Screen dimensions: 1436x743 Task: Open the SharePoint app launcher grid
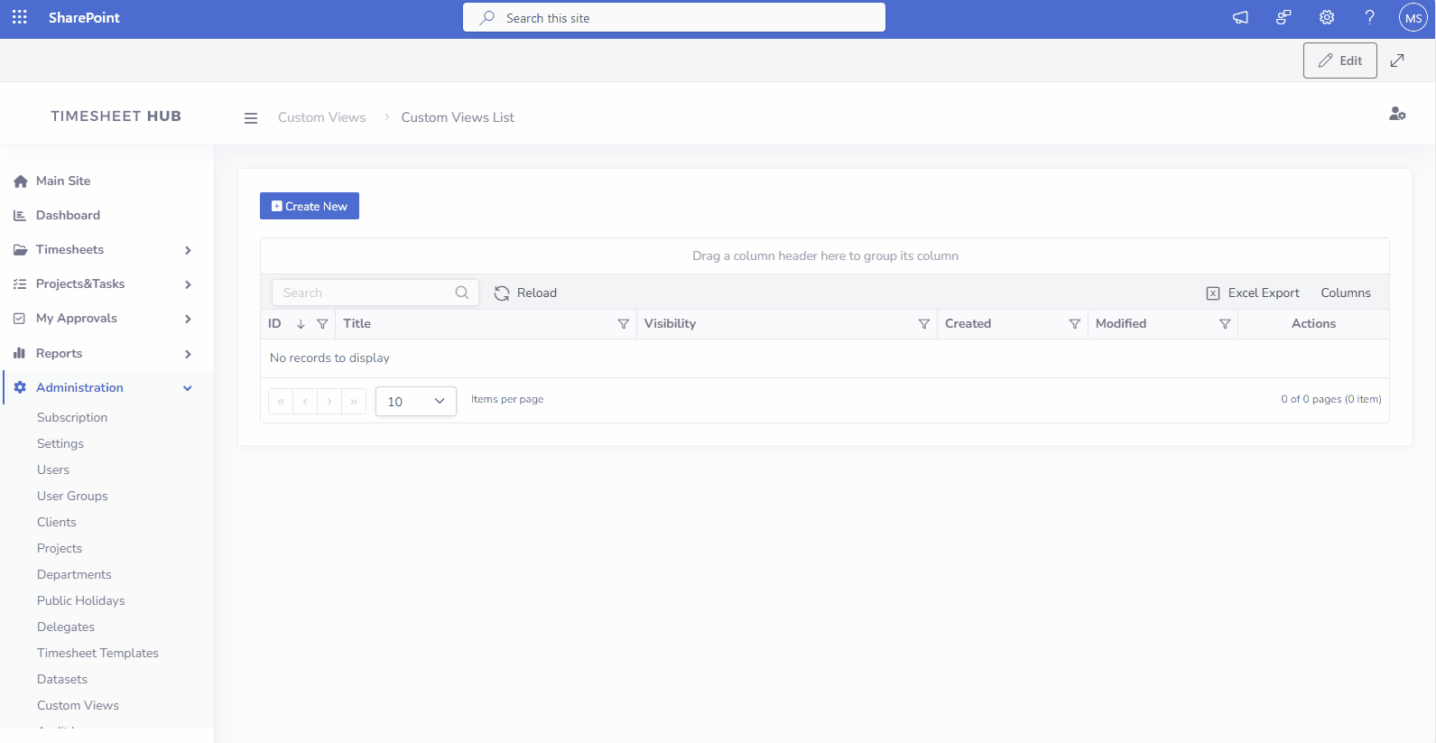(20, 17)
